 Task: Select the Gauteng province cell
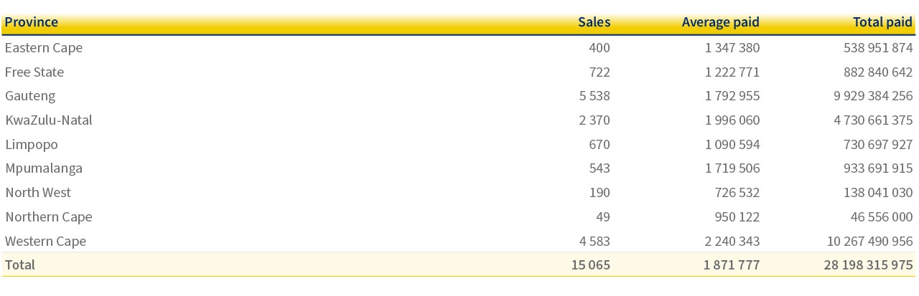coord(30,96)
